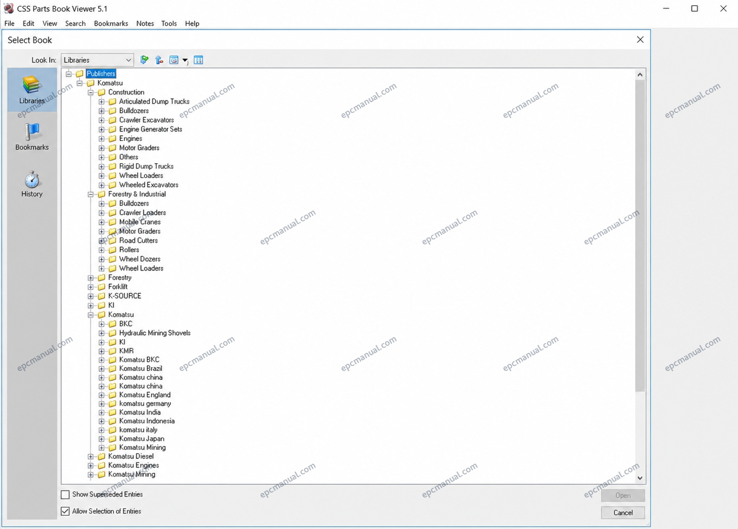
Task: Click the tree scrollbar's up arrow
Action: pos(640,74)
